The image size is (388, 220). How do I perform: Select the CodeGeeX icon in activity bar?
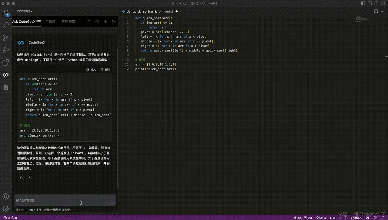[x=6, y=75]
